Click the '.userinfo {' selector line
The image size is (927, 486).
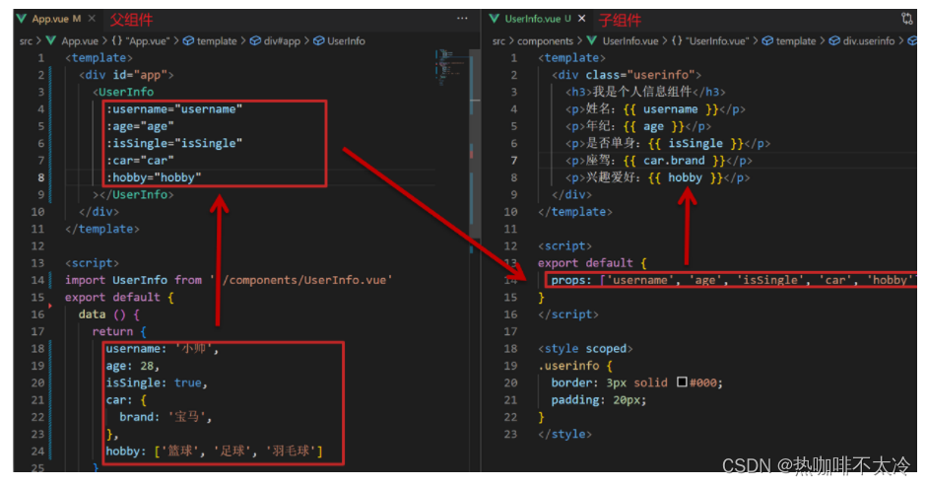tap(575, 366)
